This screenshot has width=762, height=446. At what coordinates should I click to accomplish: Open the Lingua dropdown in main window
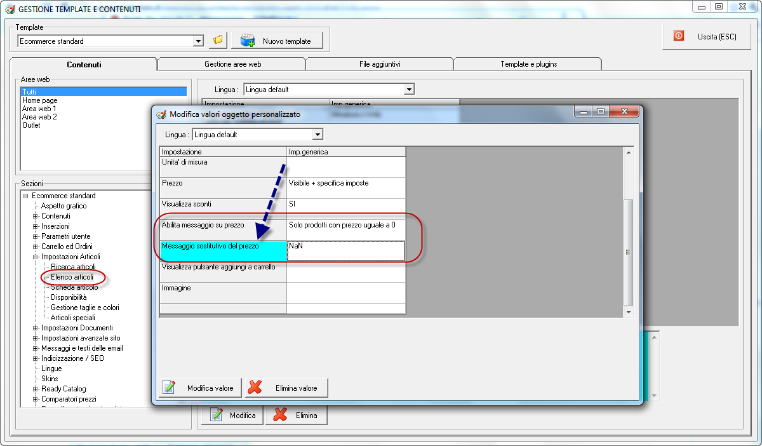pyautogui.click(x=409, y=90)
